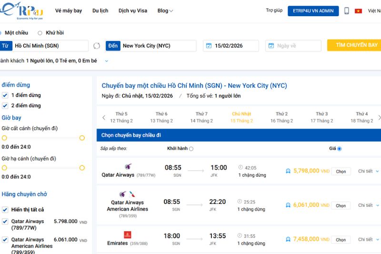Uncheck Qatar Airways American Airlines (789/359) filter

(5, 240)
